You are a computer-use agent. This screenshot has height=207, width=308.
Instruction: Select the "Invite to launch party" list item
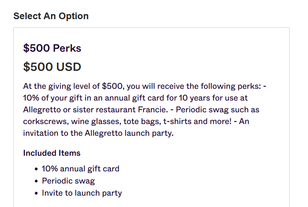[x=82, y=193]
